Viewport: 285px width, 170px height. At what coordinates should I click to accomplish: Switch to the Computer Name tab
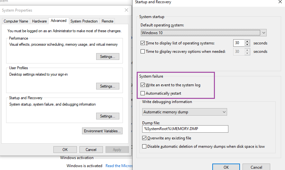pos(16,21)
